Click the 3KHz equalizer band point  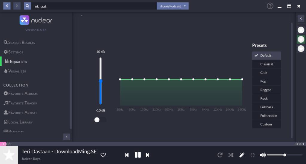[x=193, y=79]
